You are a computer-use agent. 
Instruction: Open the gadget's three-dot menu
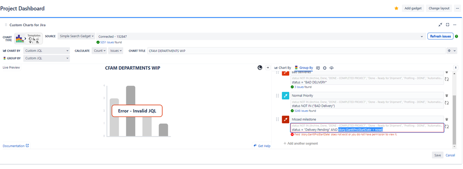tap(455, 25)
